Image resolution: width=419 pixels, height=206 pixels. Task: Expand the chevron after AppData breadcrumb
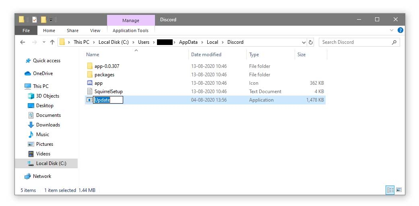(x=202, y=42)
